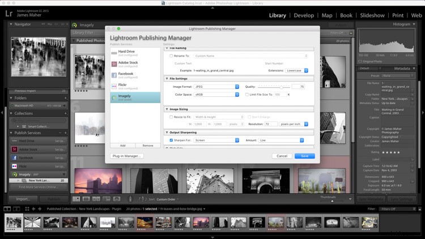Switch to Print module
The width and height of the screenshot is (425, 239).
(x=398, y=15)
